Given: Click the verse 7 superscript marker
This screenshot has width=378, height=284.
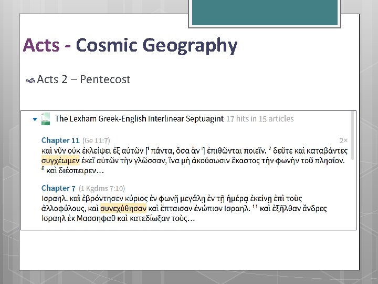Looking at the screenshot, I should (270, 148).
